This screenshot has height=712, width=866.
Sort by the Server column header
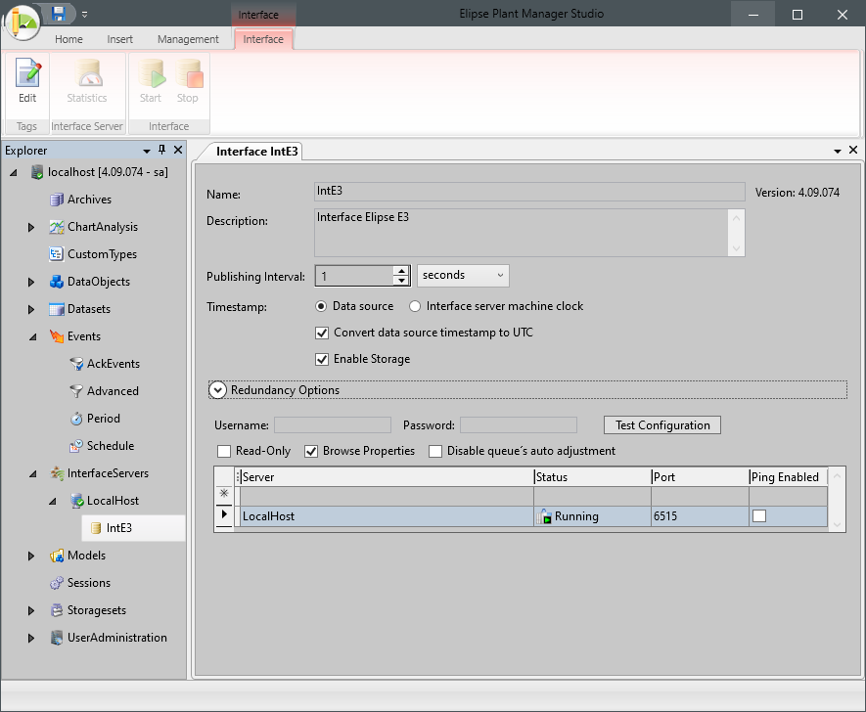tap(387, 477)
